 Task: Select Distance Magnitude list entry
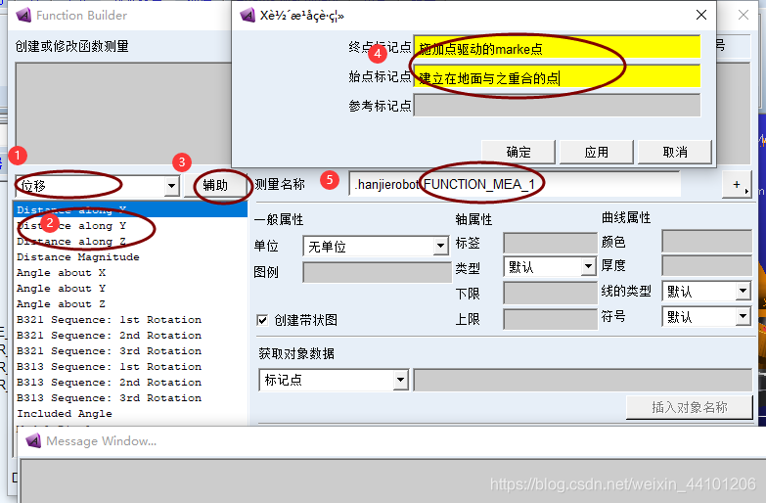click(78, 257)
